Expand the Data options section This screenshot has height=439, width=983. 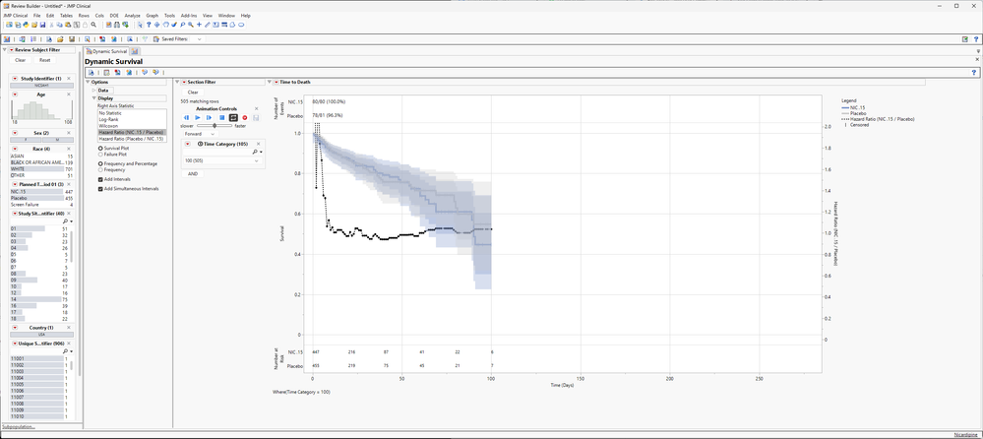pos(94,91)
